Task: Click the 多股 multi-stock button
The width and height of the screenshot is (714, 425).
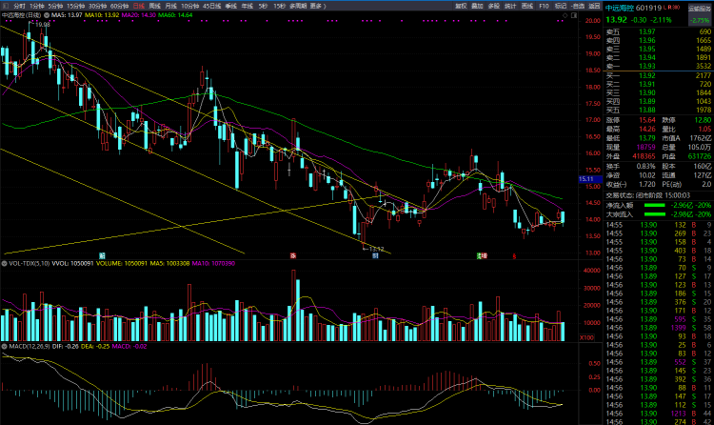Action: pyautogui.click(x=493, y=6)
